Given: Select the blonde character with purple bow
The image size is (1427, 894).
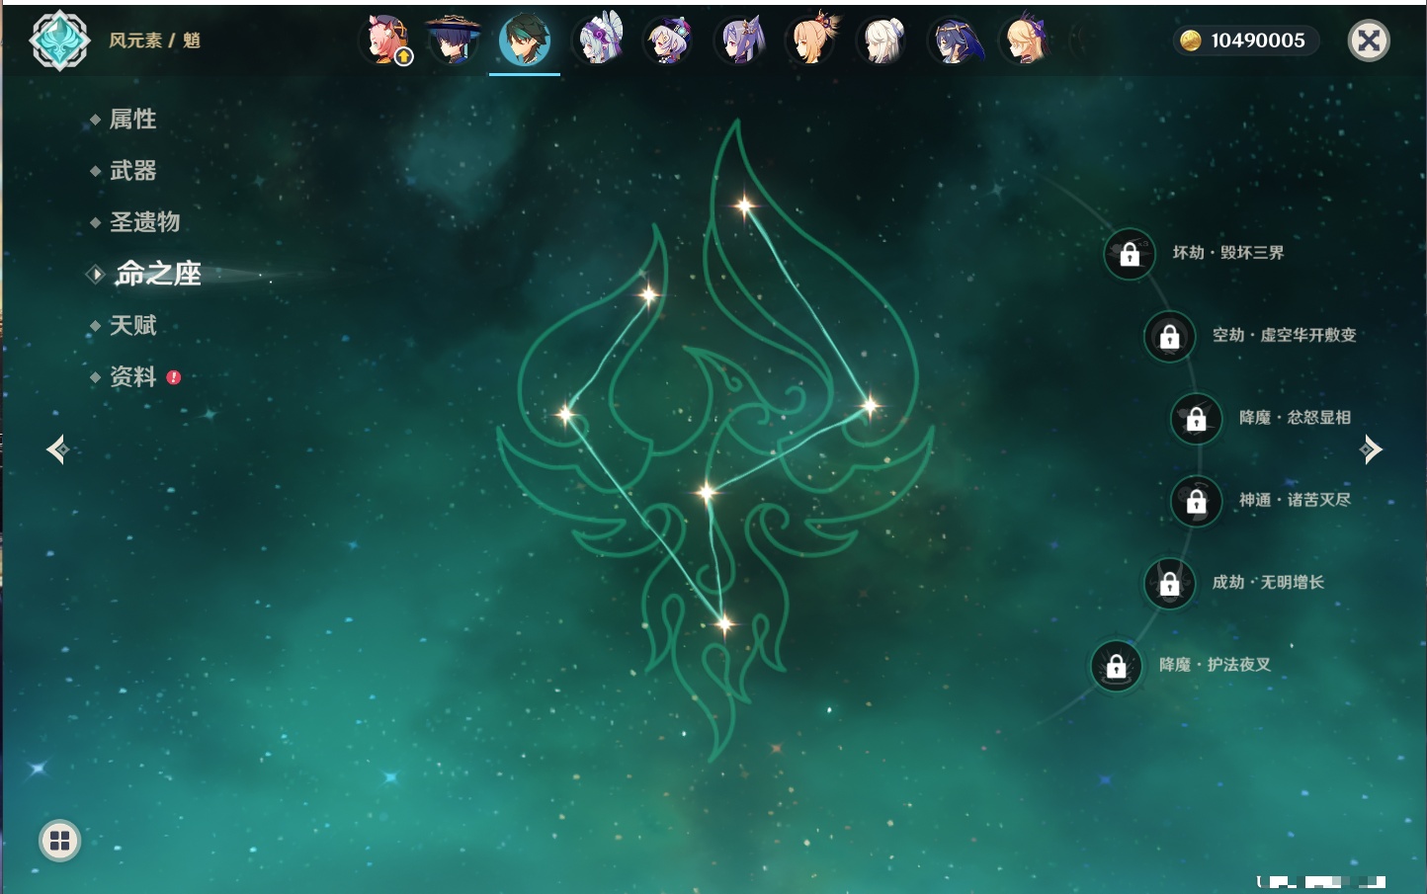Looking at the screenshot, I should pos(1025,41).
